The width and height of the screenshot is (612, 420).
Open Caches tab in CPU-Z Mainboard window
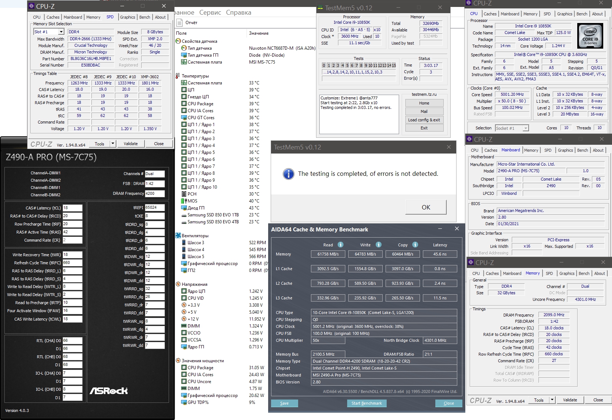(491, 150)
